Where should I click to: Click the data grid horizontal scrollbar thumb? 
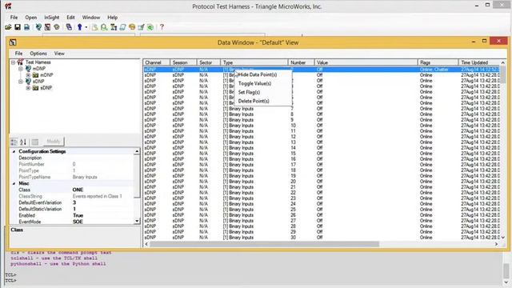point(264,244)
